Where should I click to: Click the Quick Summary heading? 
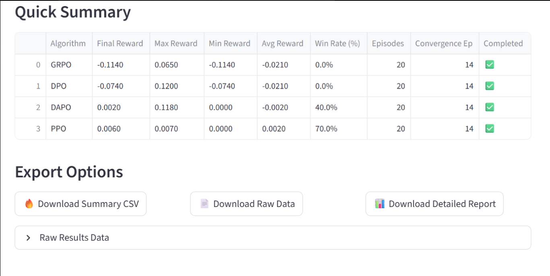(x=73, y=12)
